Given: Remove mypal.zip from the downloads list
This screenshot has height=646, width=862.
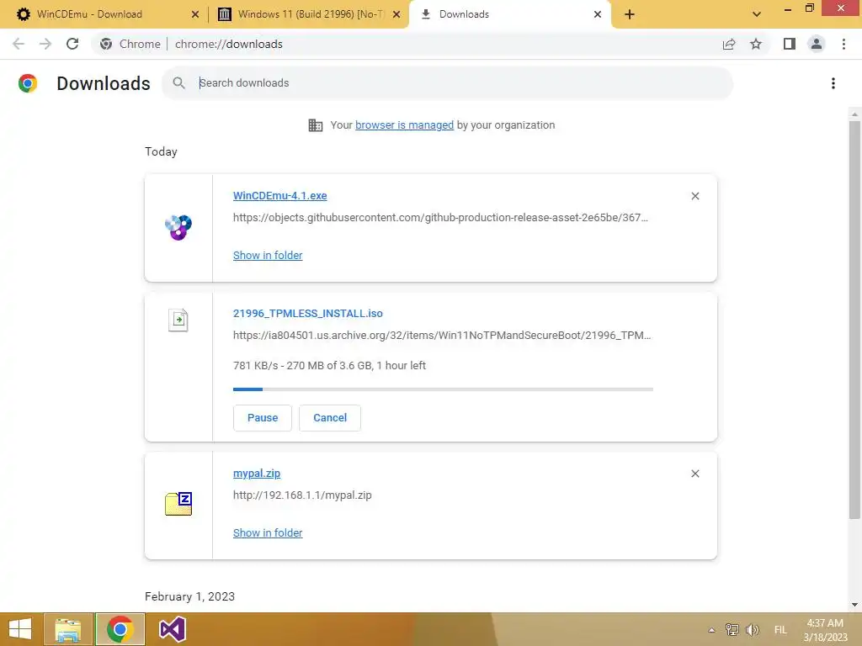Looking at the screenshot, I should [694, 474].
